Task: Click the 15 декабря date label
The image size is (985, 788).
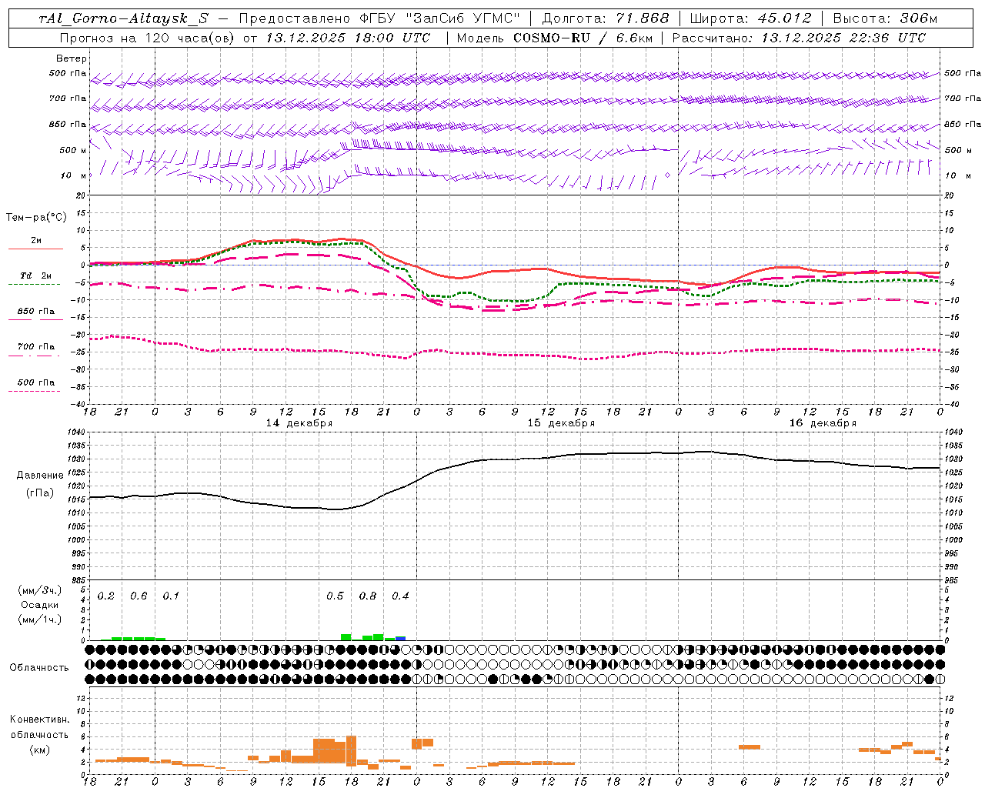Action: click(561, 423)
